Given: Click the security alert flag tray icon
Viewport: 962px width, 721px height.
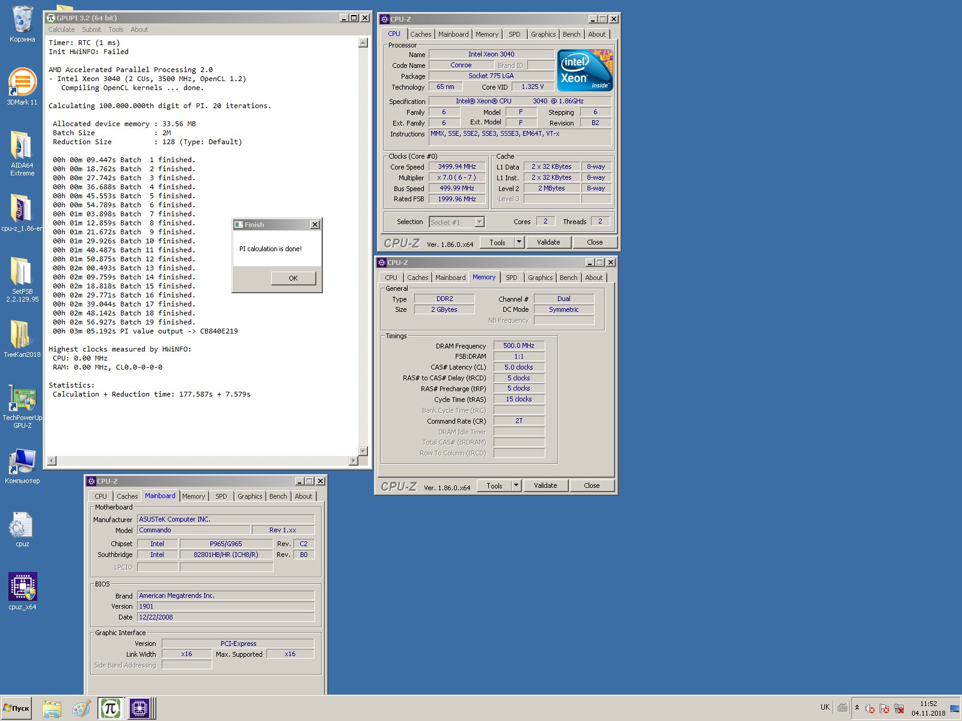Looking at the screenshot, I should pos(884,709).
